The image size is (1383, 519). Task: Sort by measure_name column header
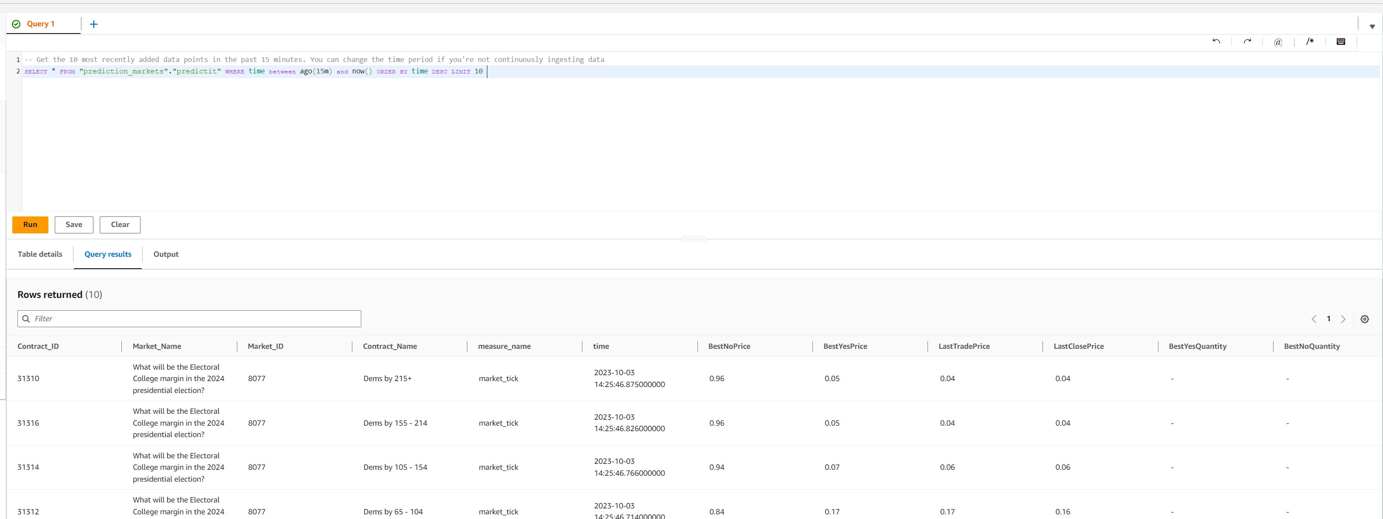click(504, 346)
